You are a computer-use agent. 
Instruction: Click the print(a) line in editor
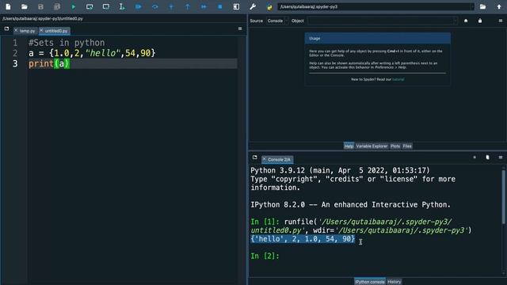(x=49, y=63)
